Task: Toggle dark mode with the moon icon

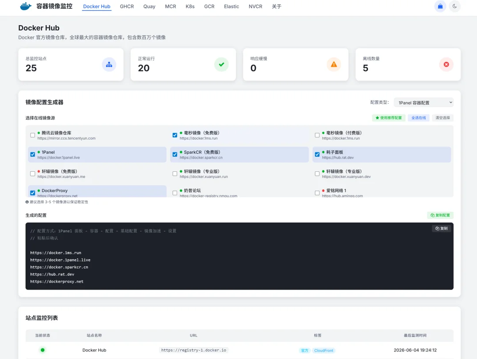Action: click(x=454, y=6)
